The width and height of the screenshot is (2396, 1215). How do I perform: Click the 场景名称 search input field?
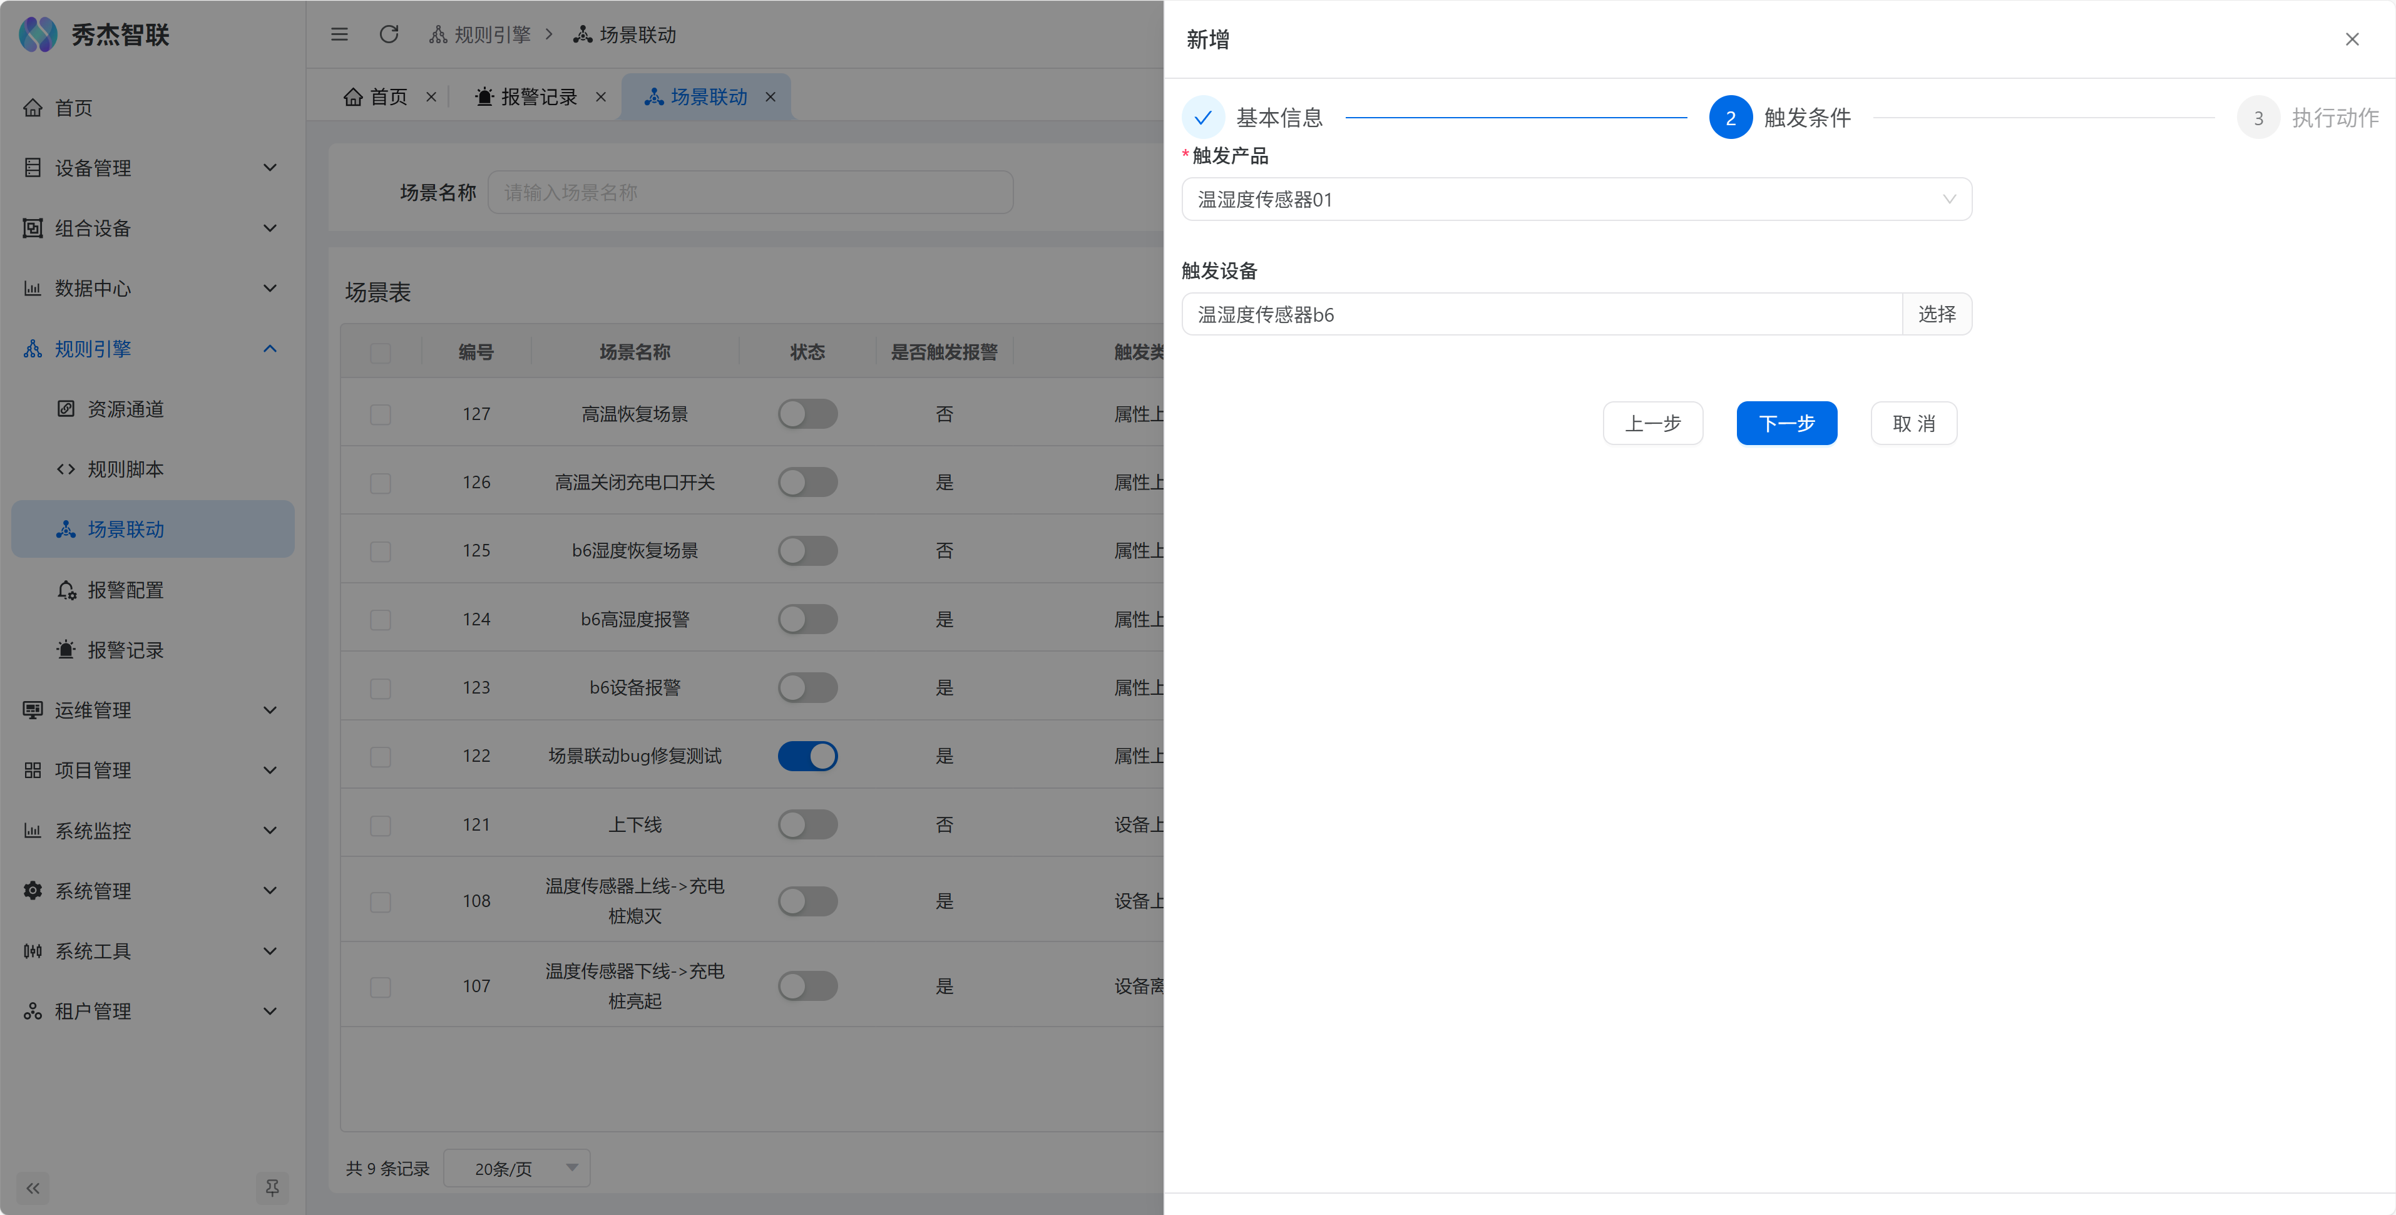750,193
